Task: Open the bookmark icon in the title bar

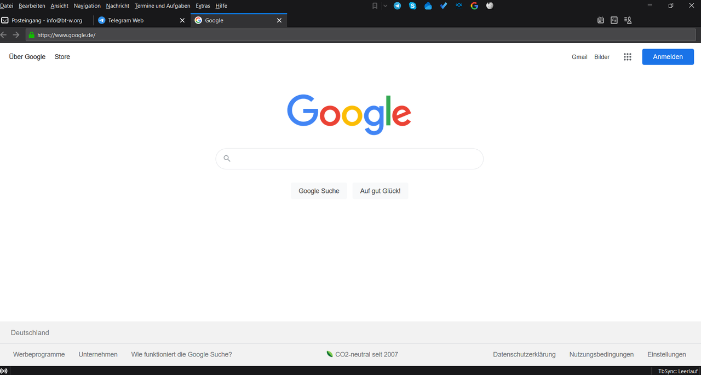Action: [375, 6]
